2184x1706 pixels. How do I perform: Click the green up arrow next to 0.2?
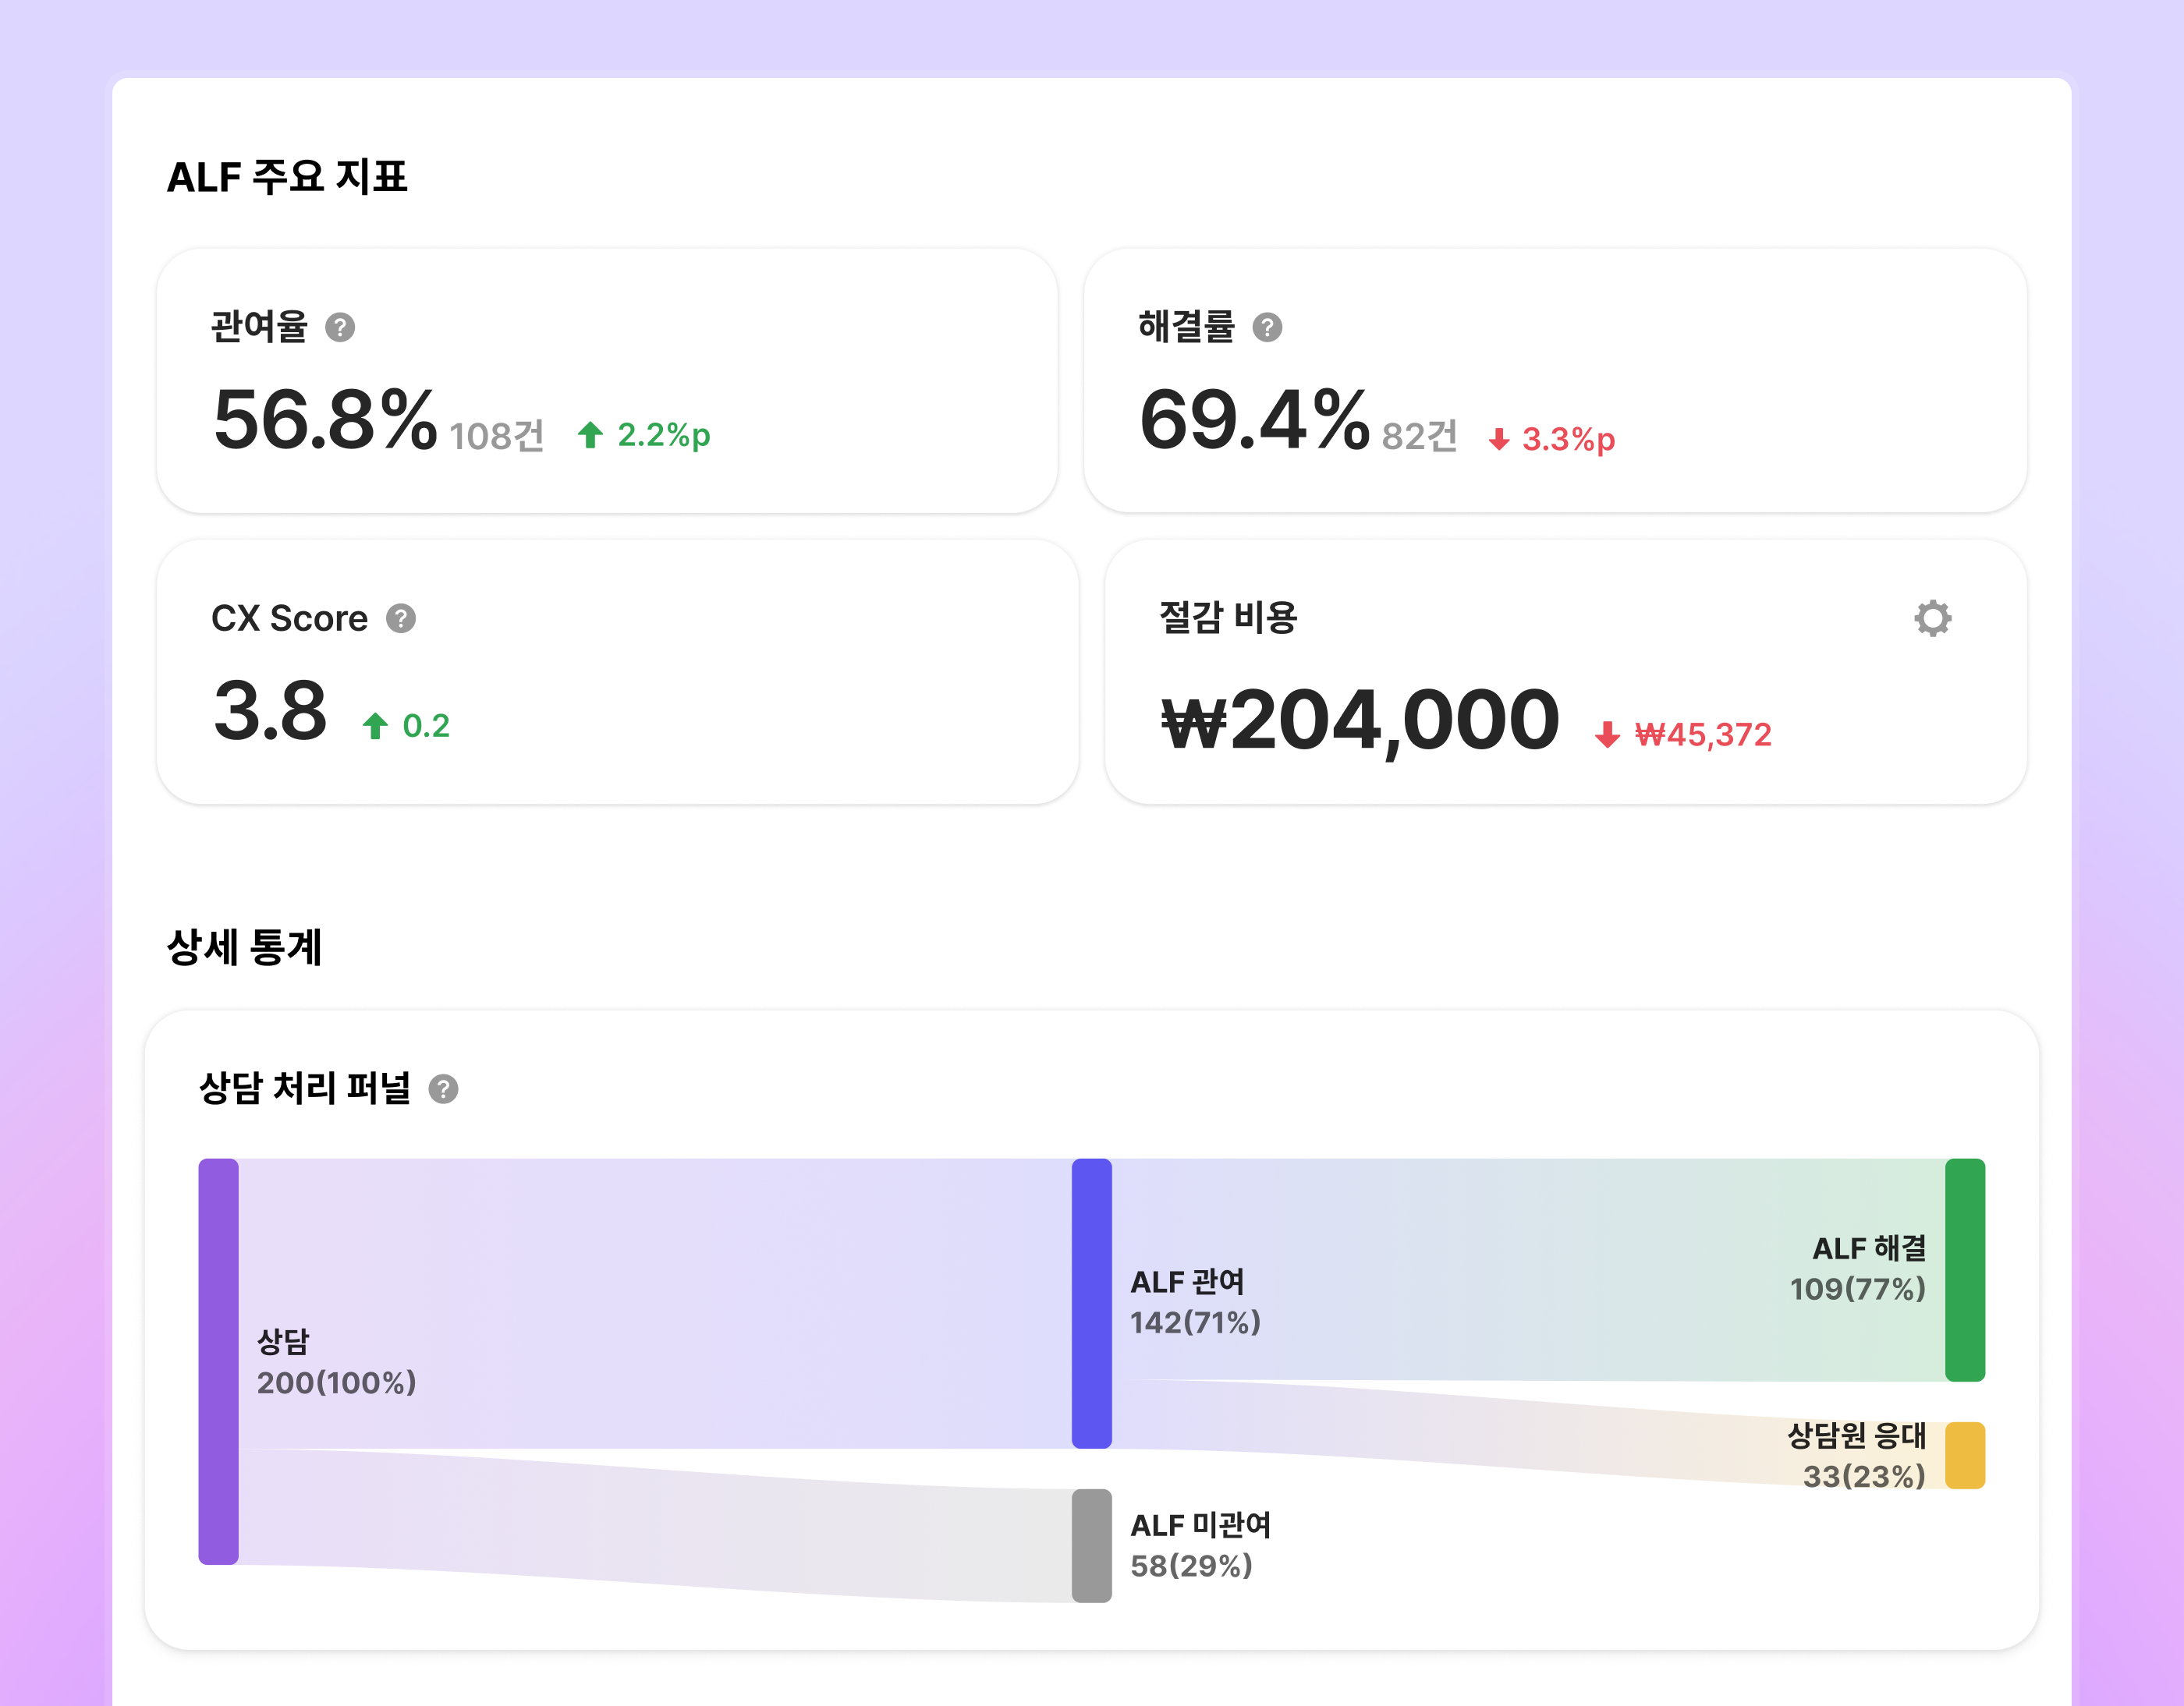pos(375,726)
